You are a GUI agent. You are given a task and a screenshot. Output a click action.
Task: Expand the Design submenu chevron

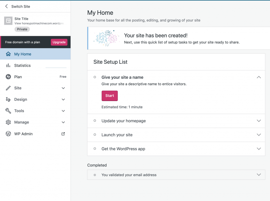tap(63, 99)
